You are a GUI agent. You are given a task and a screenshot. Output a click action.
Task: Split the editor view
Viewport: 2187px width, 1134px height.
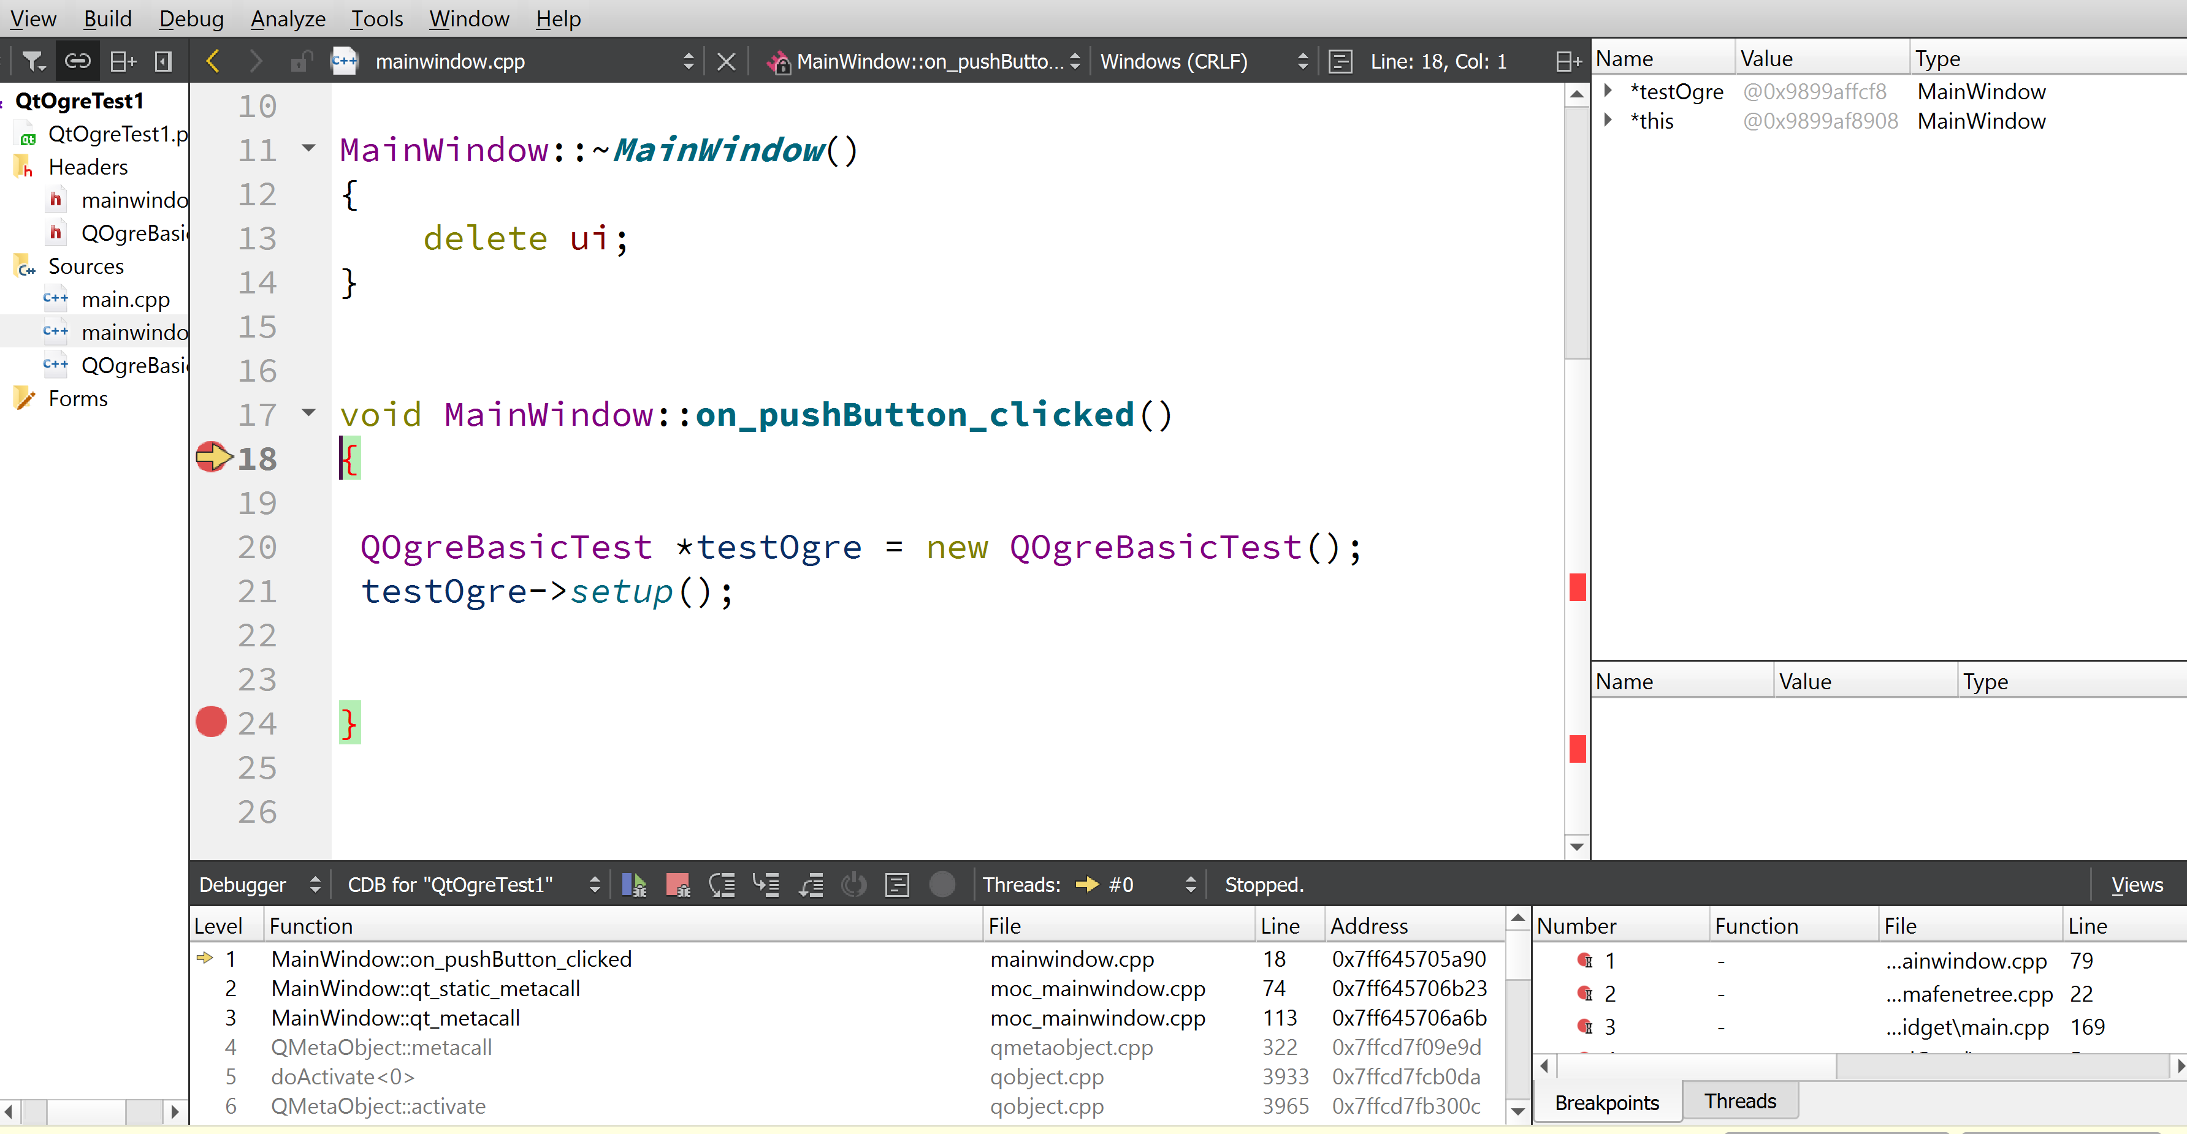(1568, 61)
